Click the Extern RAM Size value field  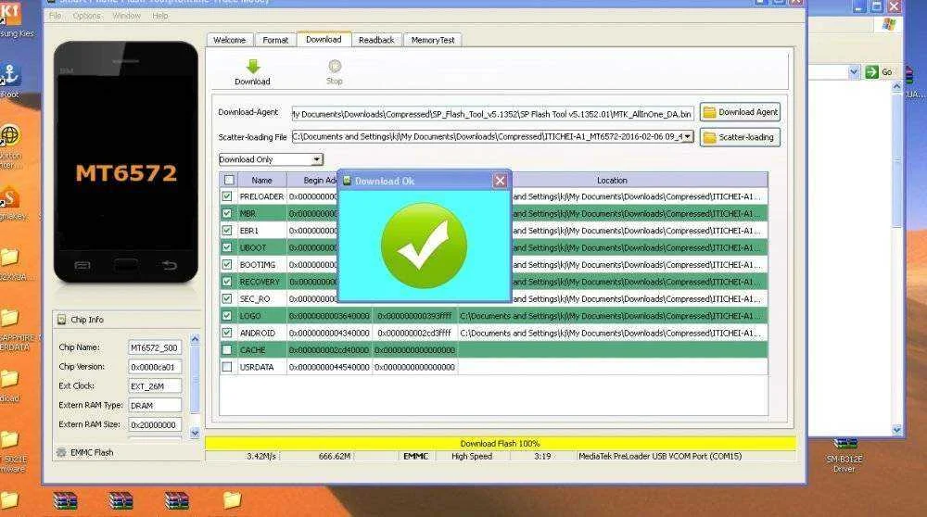[x=154, y=425]
